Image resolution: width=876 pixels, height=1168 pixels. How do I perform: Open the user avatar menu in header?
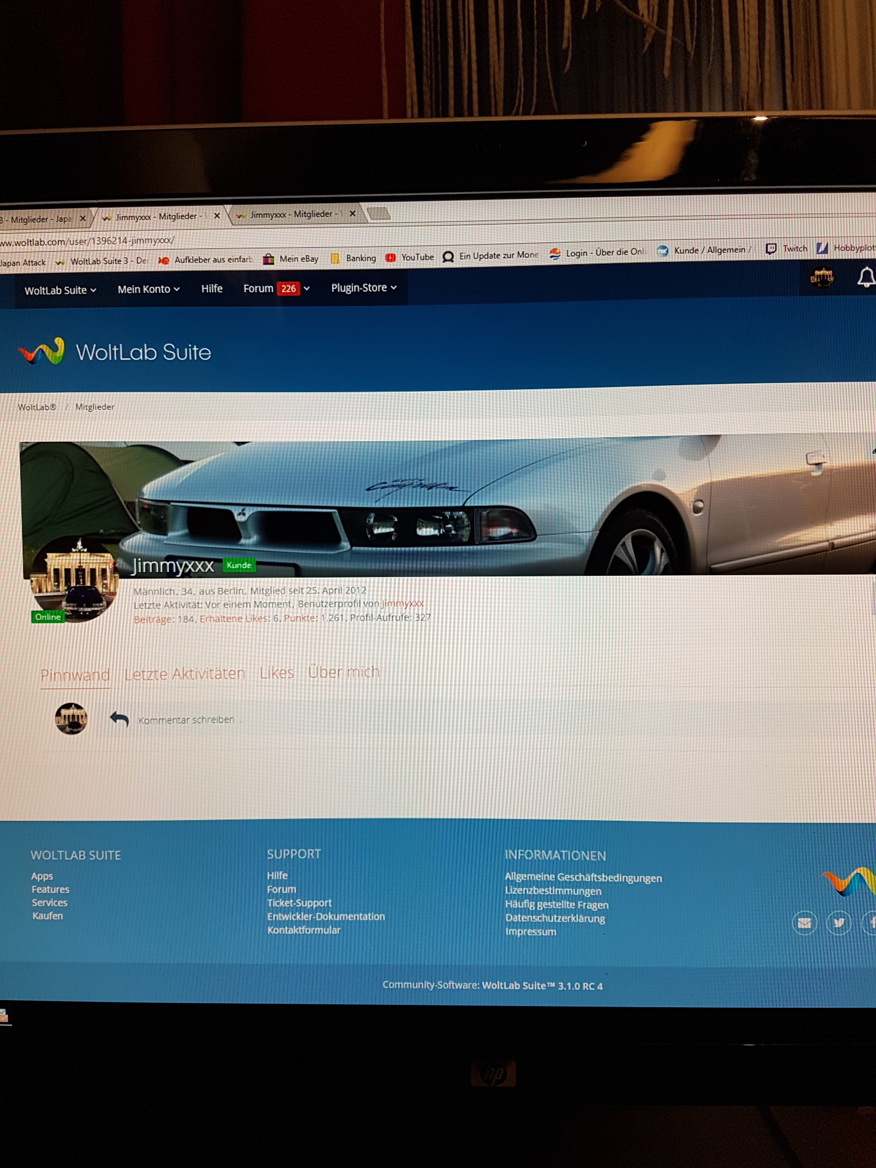[822, 277]
